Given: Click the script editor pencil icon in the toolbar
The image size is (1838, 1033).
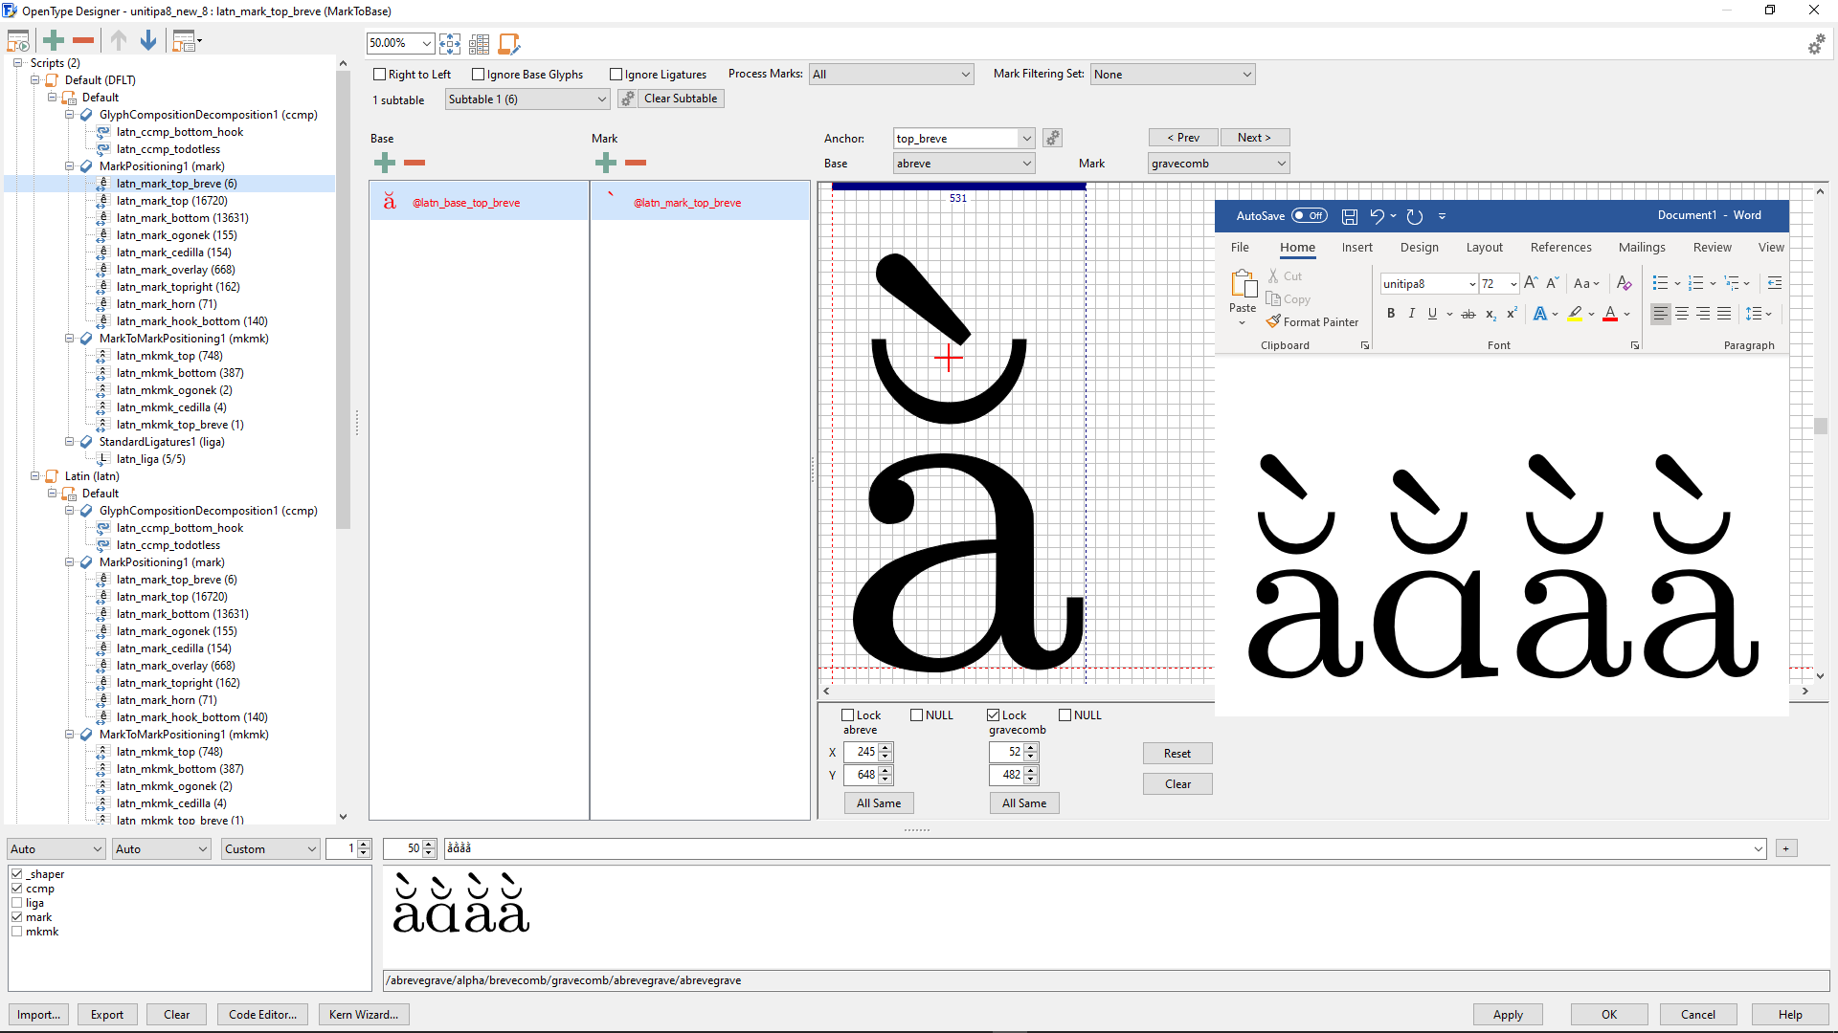Looking at the screenshot, I should click(x=509, y=43).
